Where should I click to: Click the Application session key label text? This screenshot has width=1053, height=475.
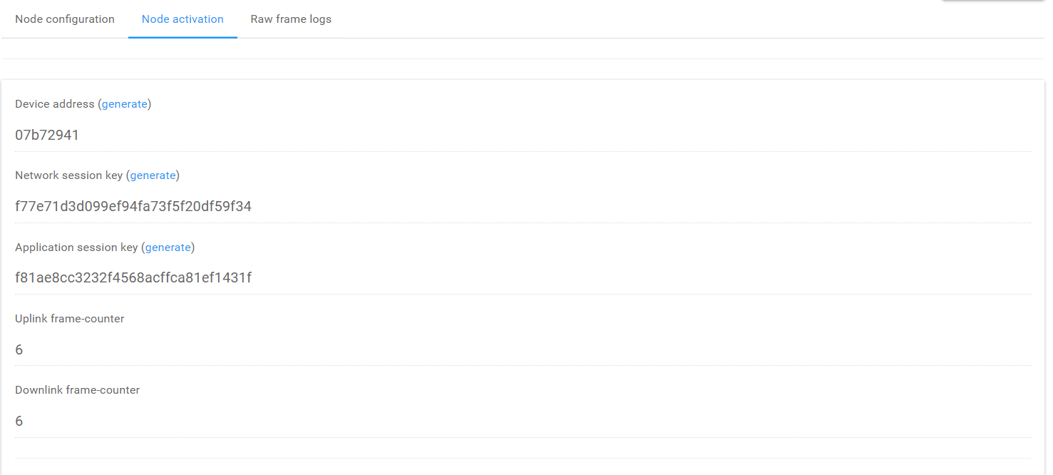point(76,247)
